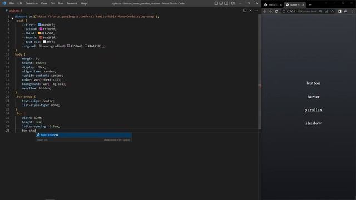Click the 127.0.0.1 address bar
This screenshot has width=356, height=200.
[301, 11]
